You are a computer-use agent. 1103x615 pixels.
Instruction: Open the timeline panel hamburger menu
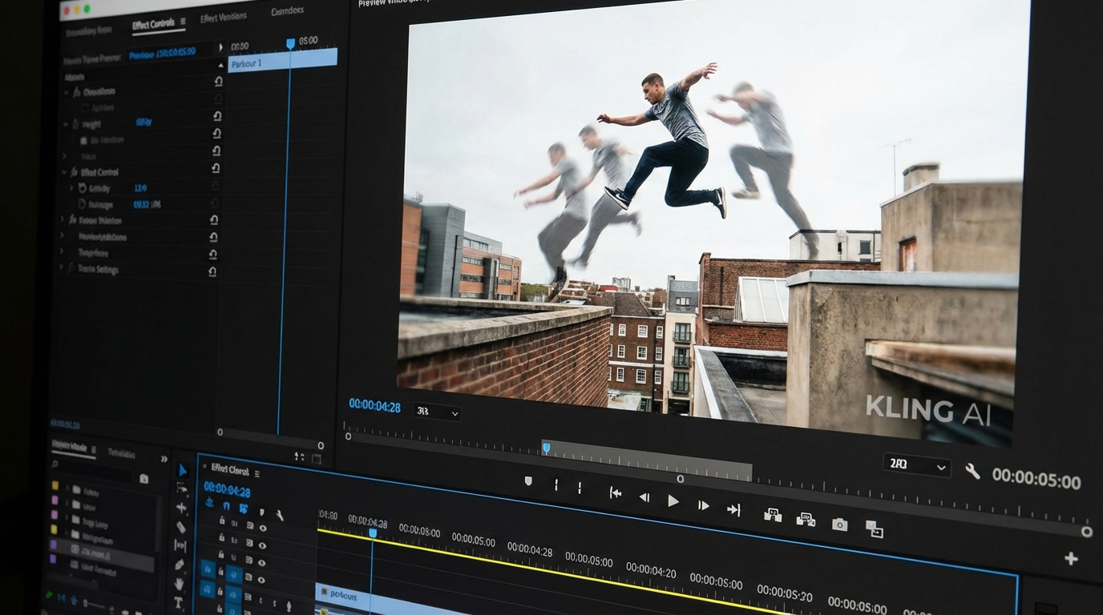click(x=257, y=474)
